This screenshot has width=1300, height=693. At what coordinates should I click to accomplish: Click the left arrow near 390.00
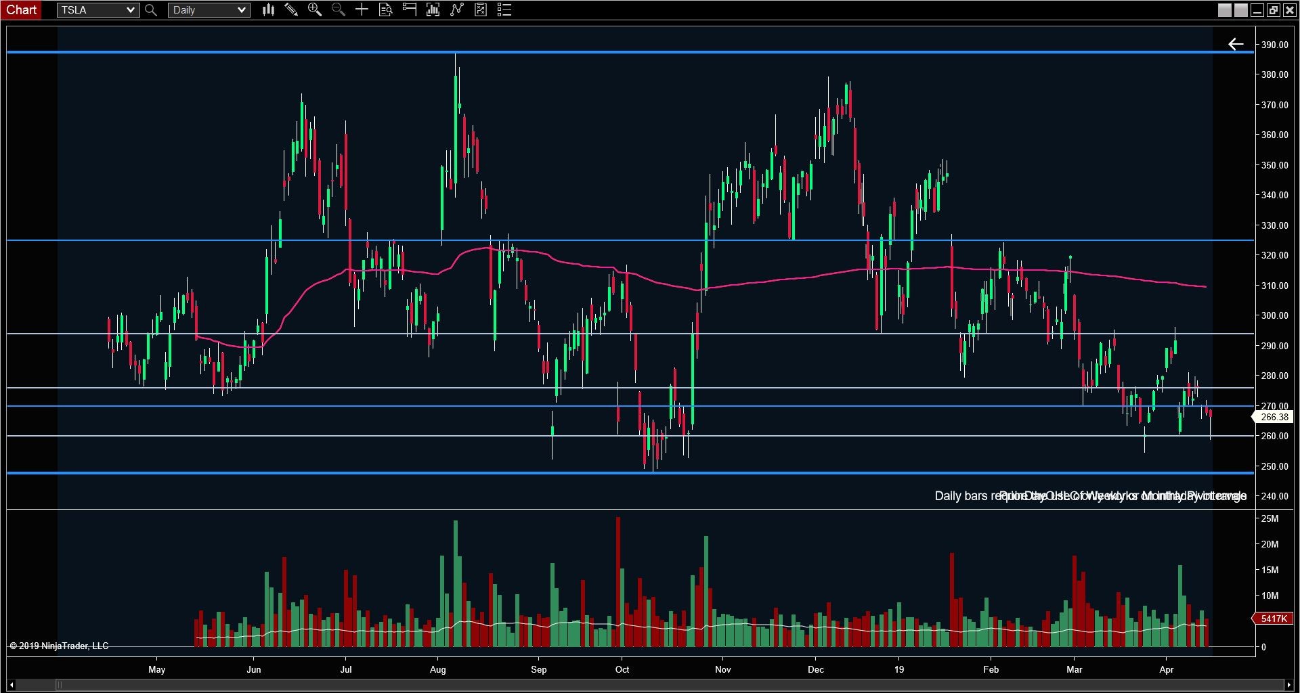[x=1236, y=45]
